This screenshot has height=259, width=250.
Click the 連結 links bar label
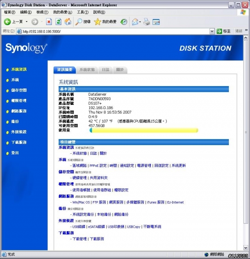tap(239, 31)
